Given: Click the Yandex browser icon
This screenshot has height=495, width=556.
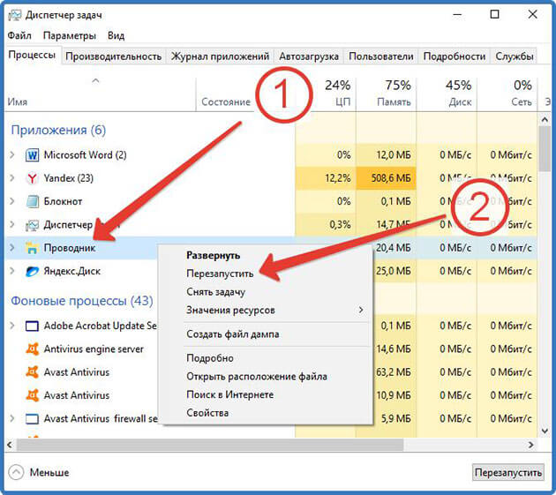Looking at the screenshot, I should click(x=33, y=178).
